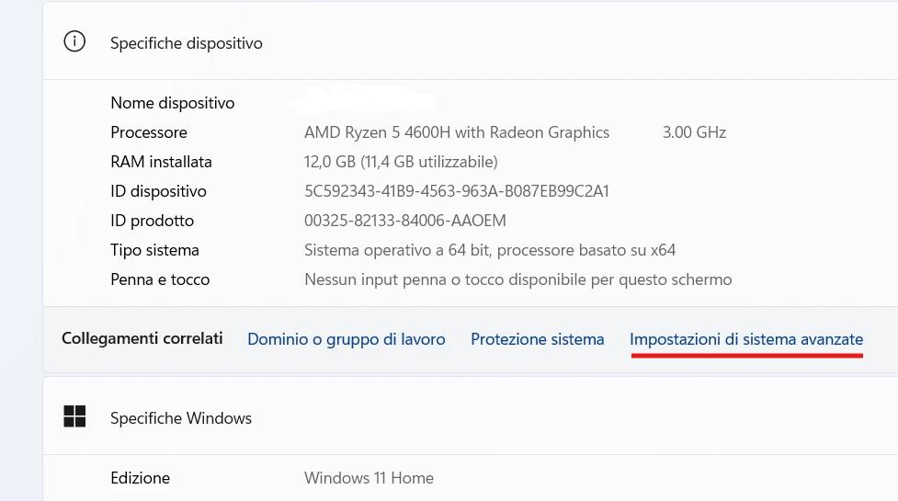Click the Collegamenti correlati label
The height and width of the screenshot is (501, 898).
(142, 338)
